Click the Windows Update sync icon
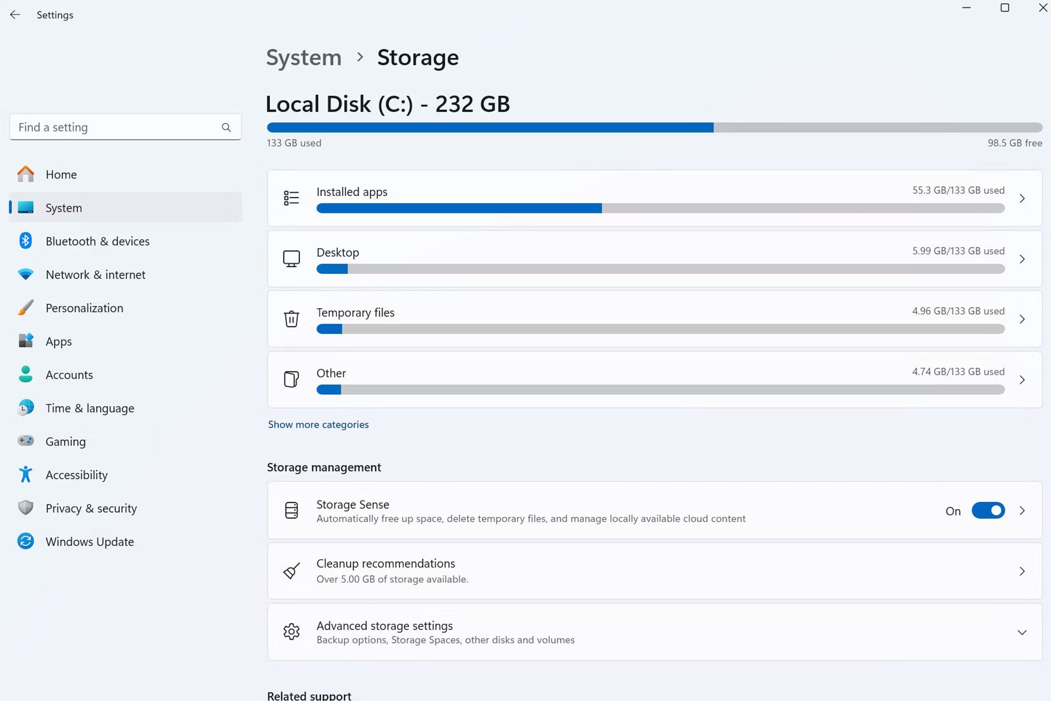This screenshot has width=1051, height=701. click(25, 541)
